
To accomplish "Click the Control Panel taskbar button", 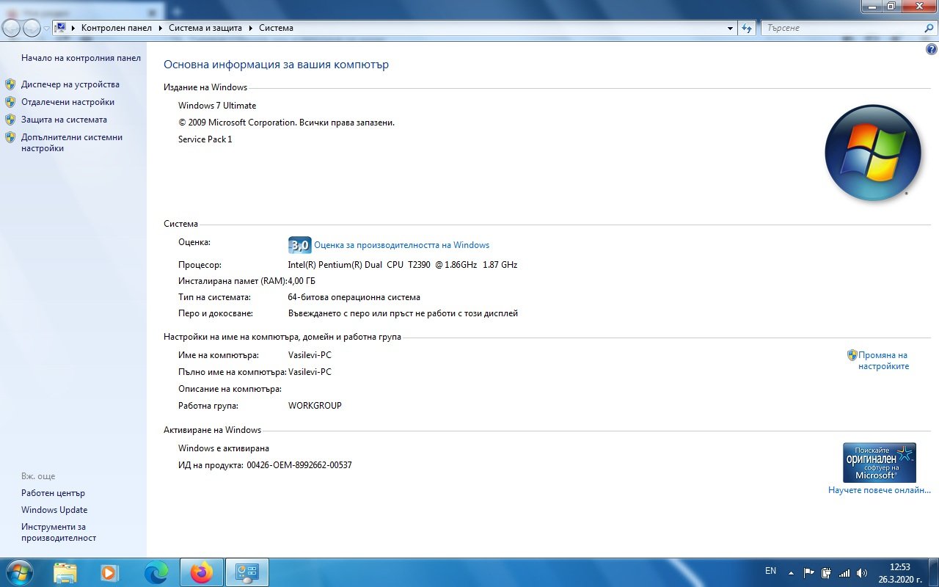I will (x=246, y=572).
